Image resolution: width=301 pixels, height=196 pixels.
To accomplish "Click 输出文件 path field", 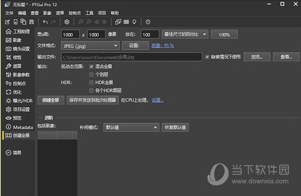I will [132, 57].
